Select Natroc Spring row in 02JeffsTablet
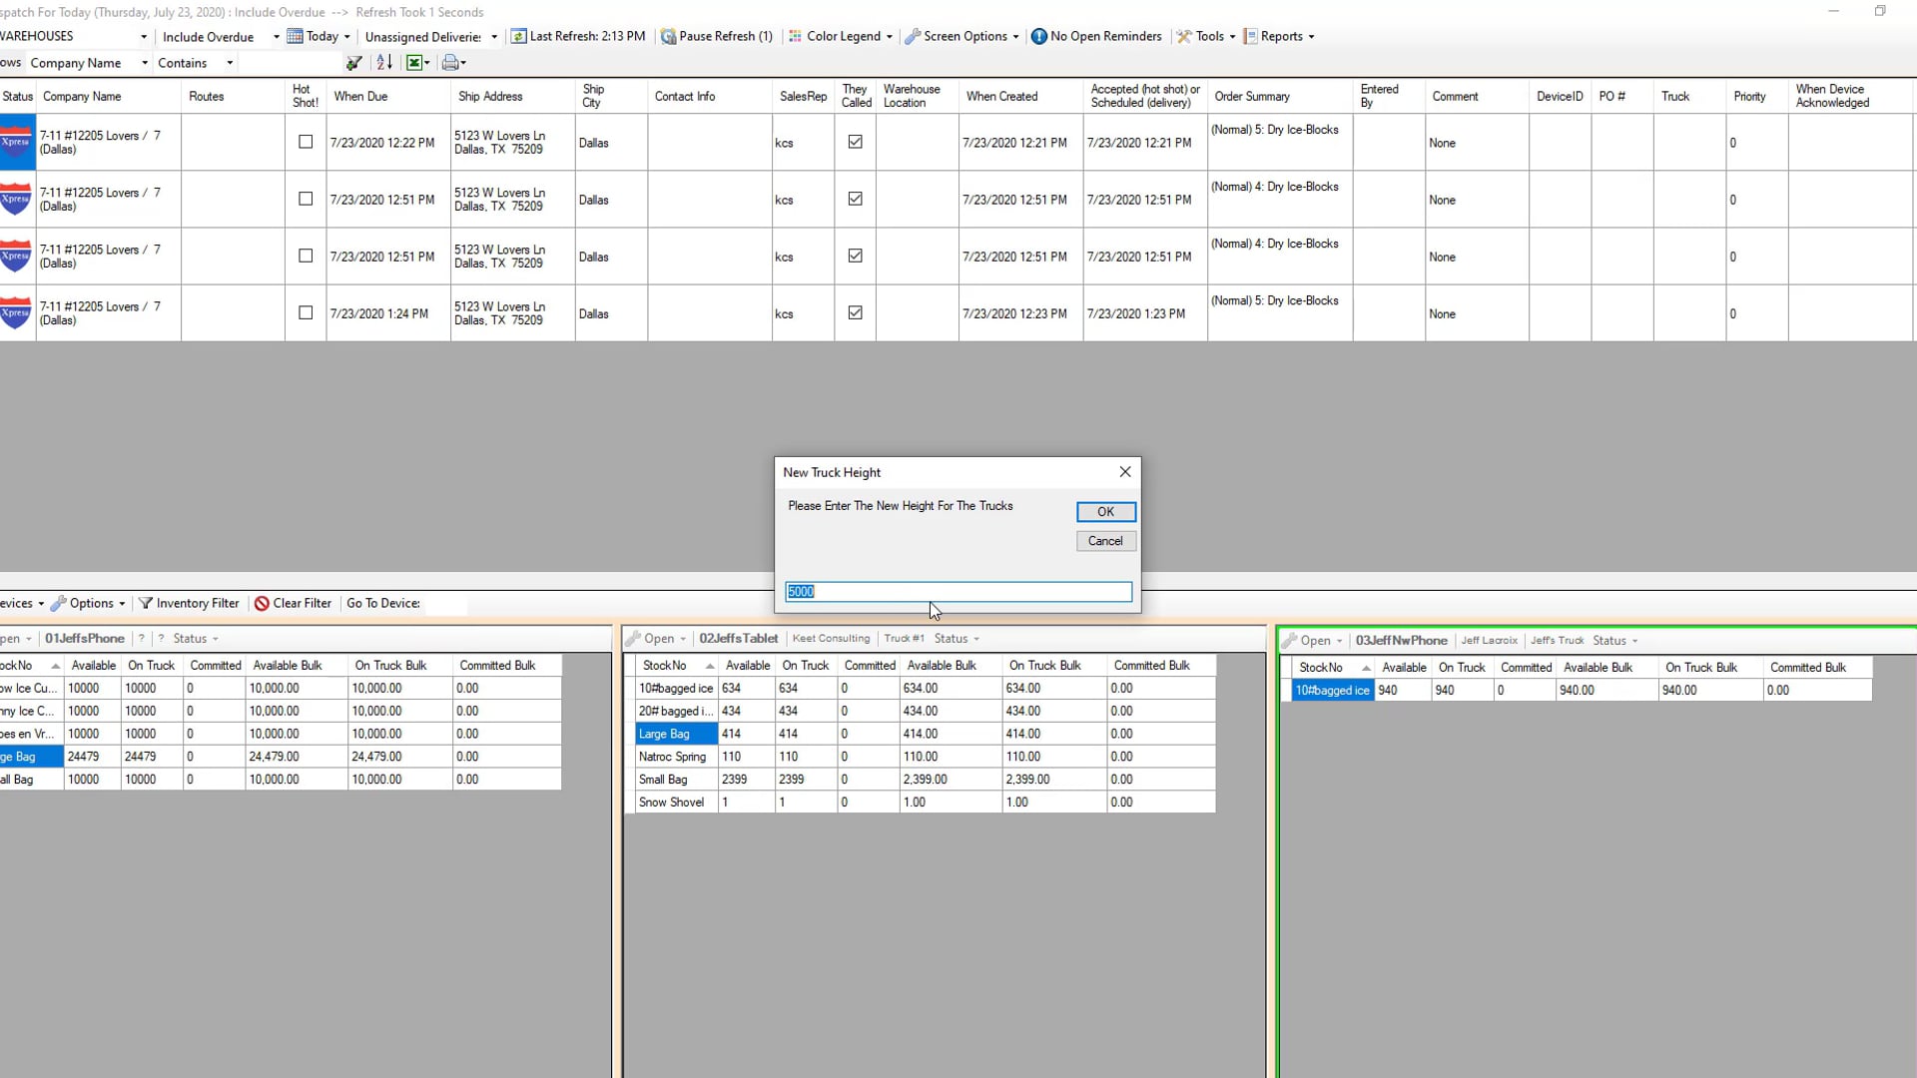This screenshot has height=1078, width=1917. [x=926, y=757]
